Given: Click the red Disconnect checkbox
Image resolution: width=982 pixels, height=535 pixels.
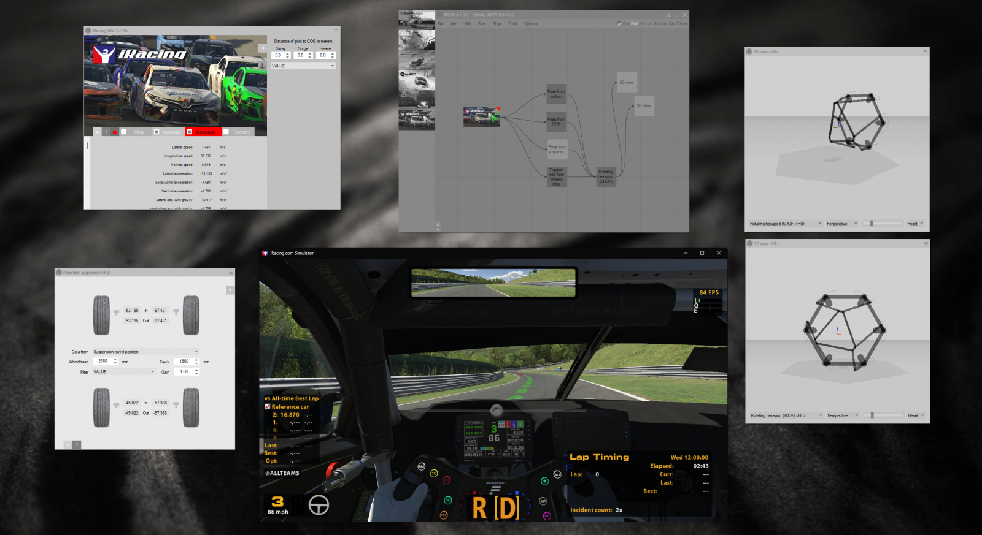Looking at the screenshot, I should (x=190, y=132).
